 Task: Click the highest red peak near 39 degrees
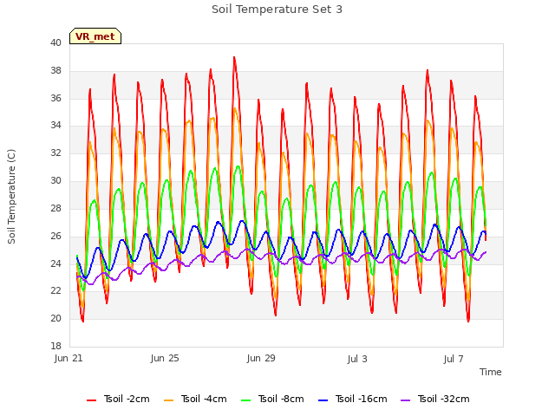234,58
